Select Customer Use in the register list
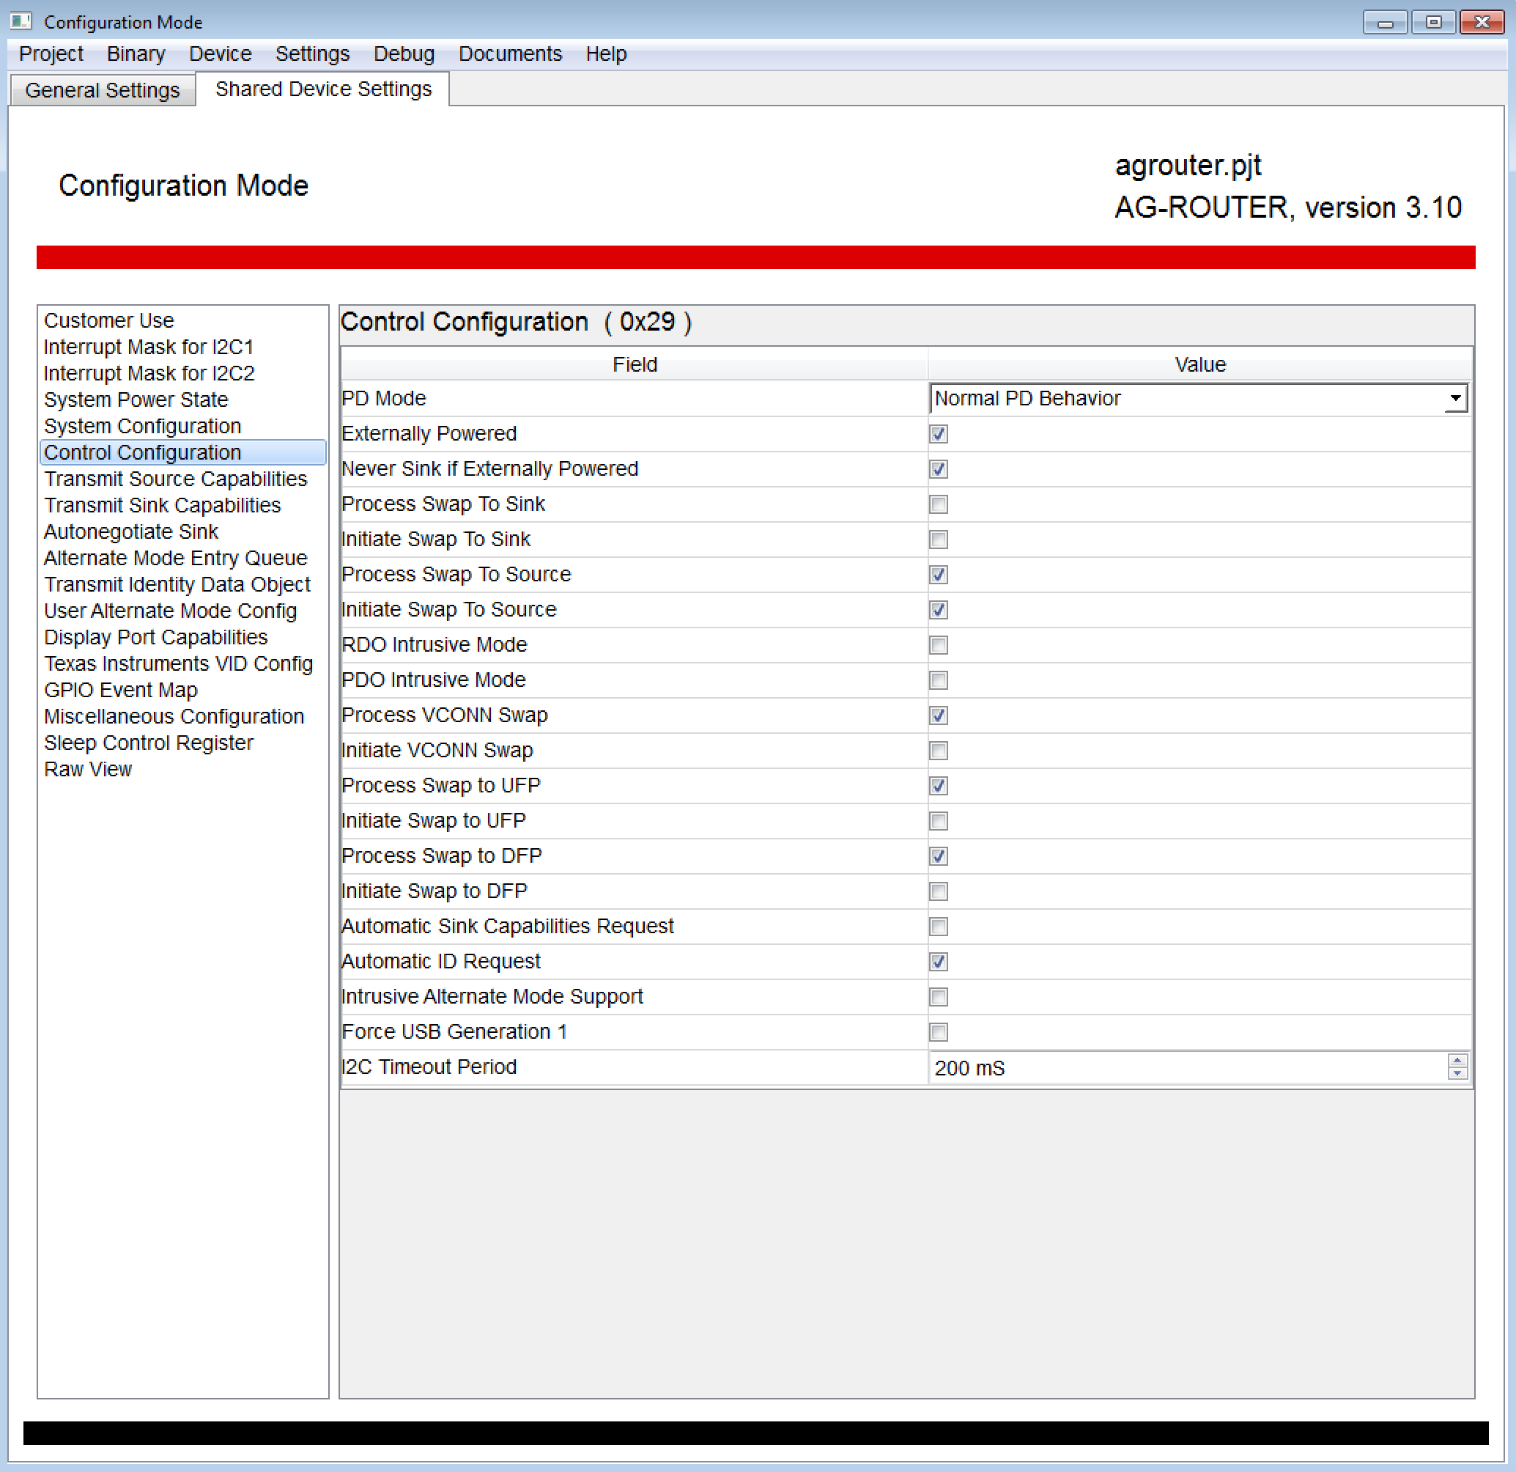This screenshot has width=1516, height=1472. tap(109, 320)
